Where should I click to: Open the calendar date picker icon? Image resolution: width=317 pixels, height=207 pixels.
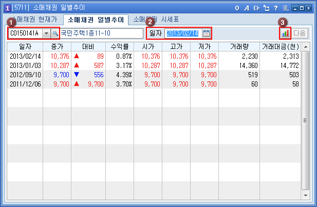tap(206, 33)
